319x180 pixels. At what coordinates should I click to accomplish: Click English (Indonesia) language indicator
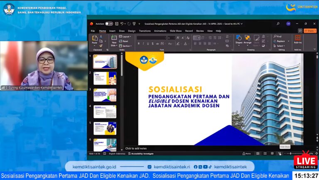(117, 154)
